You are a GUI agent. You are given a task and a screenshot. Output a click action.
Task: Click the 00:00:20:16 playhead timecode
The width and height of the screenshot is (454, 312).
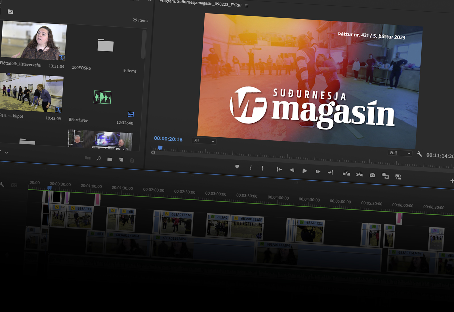(168, 139)
